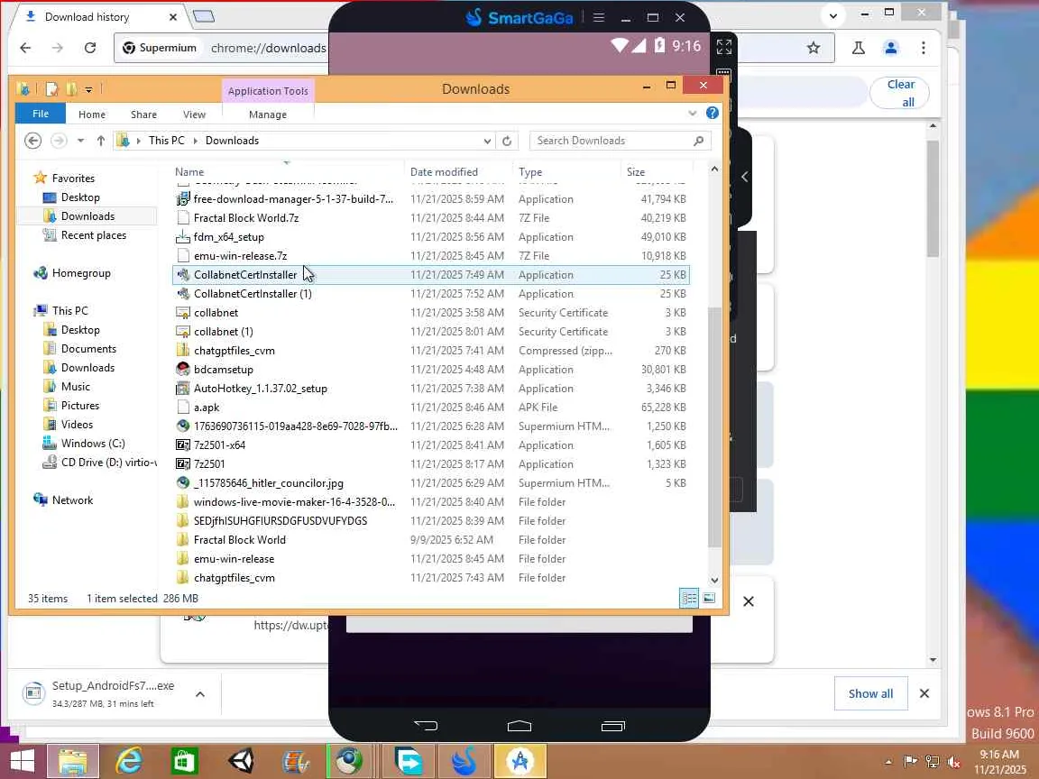
Task: Click the root breadcrumb arrow before This PC
Action: coord(139,141)
